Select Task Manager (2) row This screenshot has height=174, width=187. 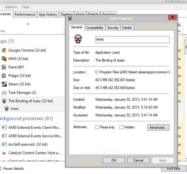coord(32,93)
